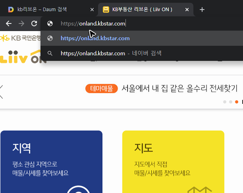Choose the https://onland.kbstar.com URL suggestion

142,38
